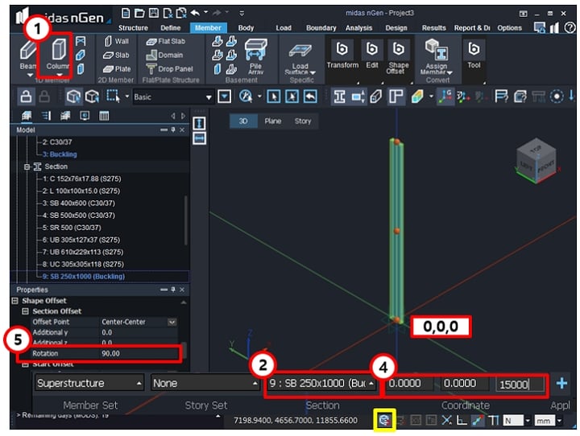
Task: Open the Edit tools
Action: tap(371, 55)
